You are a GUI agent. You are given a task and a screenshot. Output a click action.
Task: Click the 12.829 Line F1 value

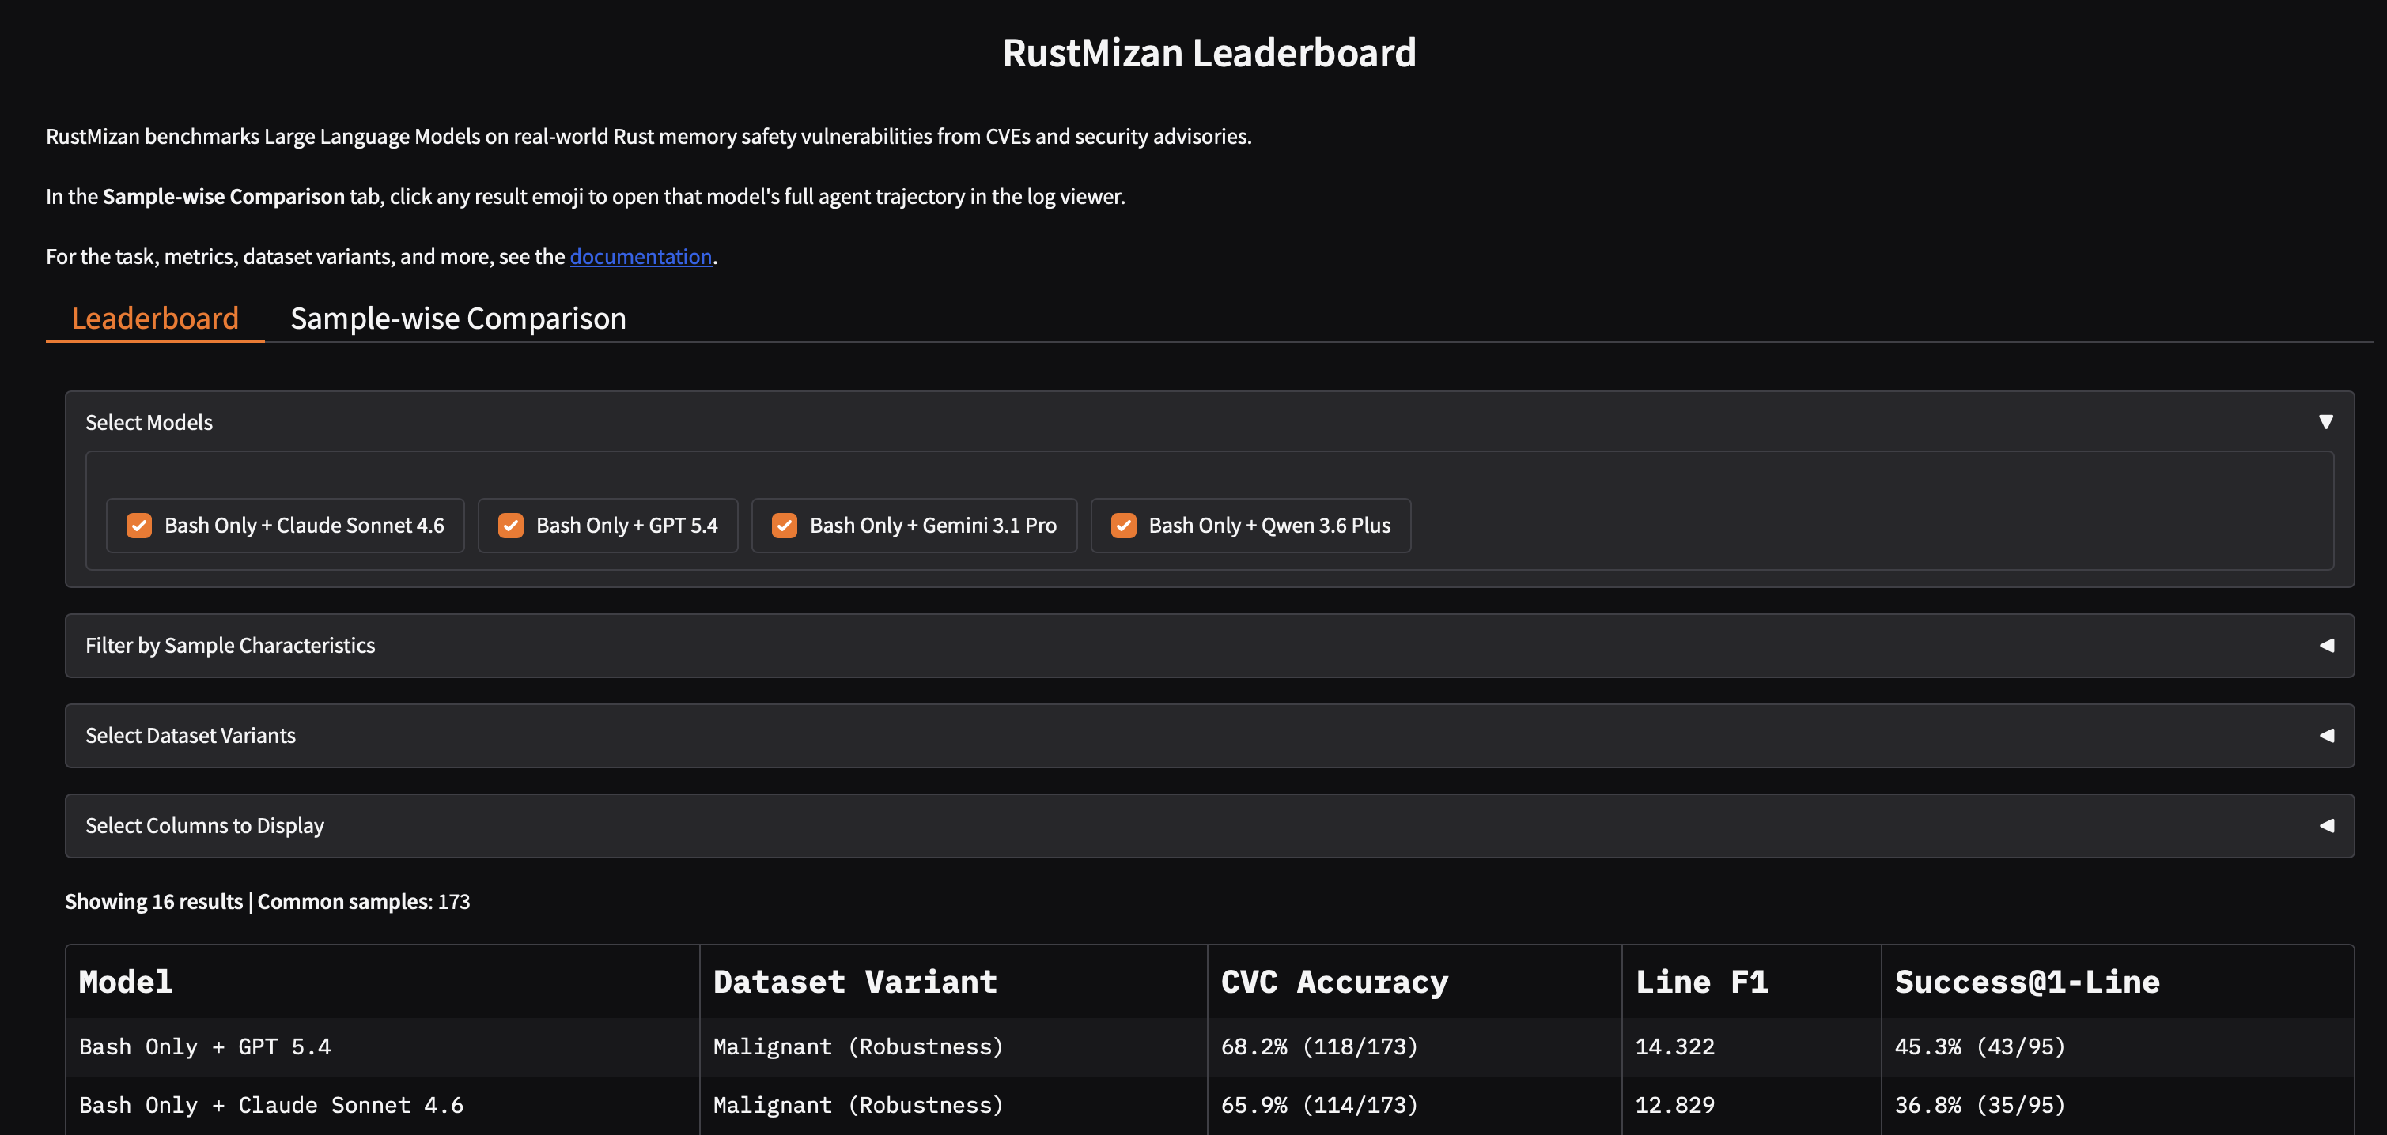coord(1674,1106)
